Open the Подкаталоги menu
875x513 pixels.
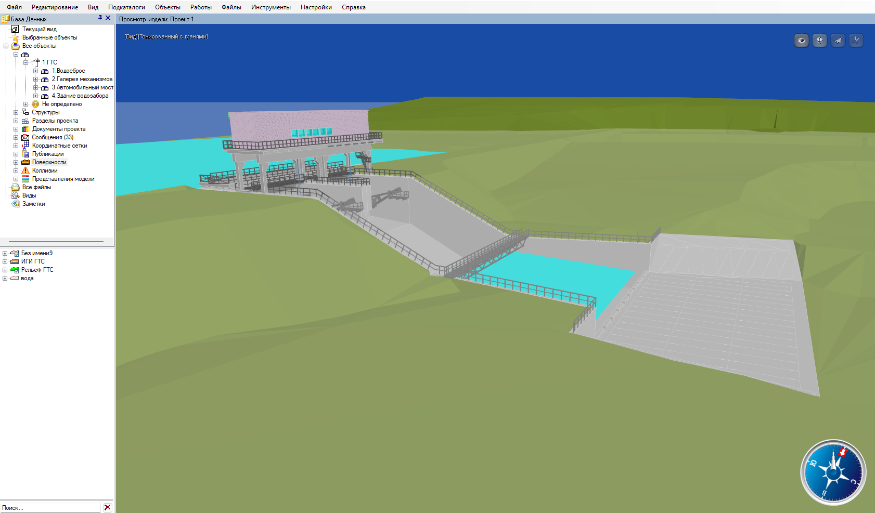pyautogui.click(x=126, y=7)
